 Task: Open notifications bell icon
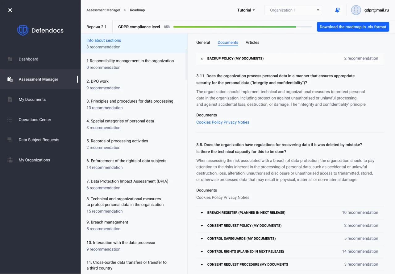[337, 10]
